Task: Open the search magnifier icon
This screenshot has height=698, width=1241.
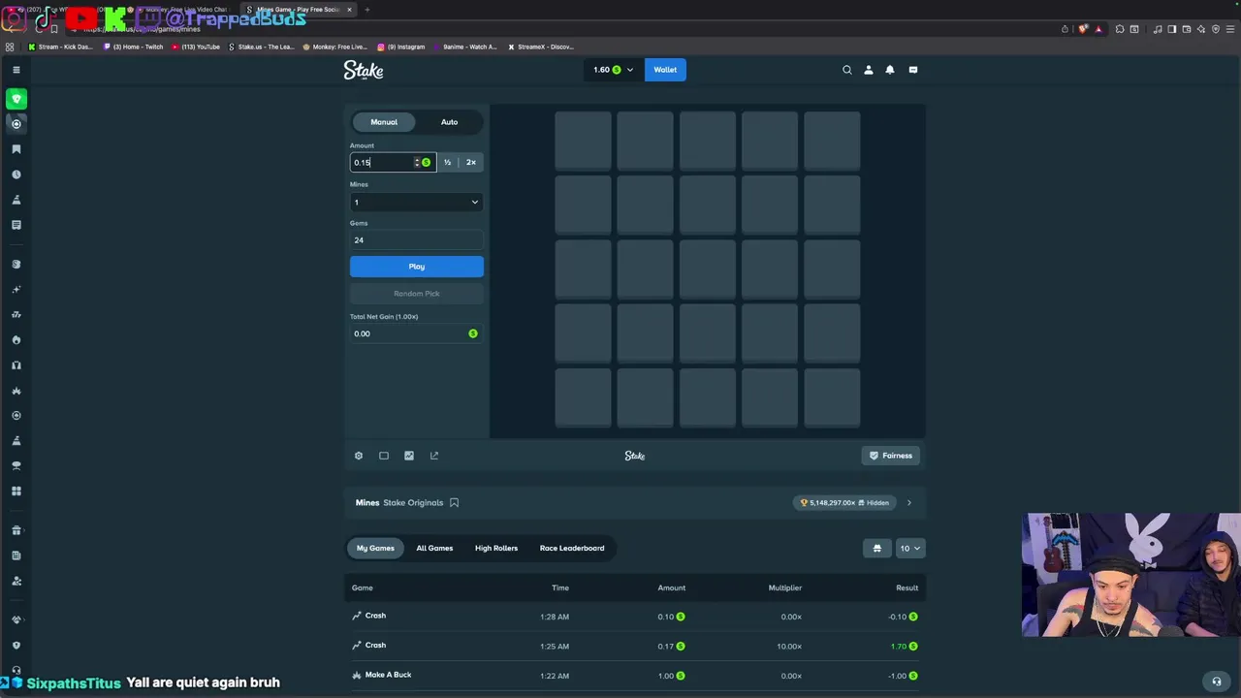Action: point(847,70)
